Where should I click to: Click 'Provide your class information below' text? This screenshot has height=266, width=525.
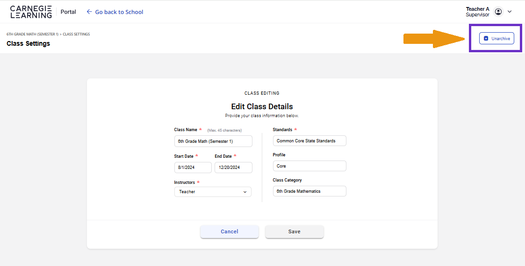click(x=262, y=116)
